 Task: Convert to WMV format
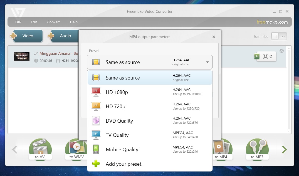(x=76, y=149)
